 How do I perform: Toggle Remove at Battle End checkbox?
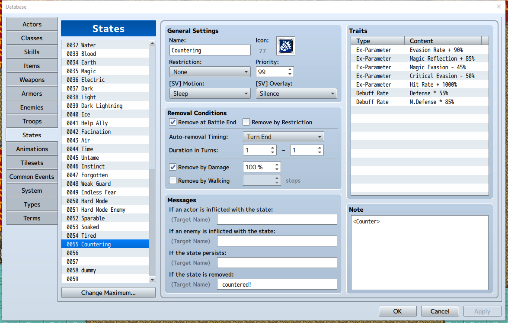(x=173, y=122)
